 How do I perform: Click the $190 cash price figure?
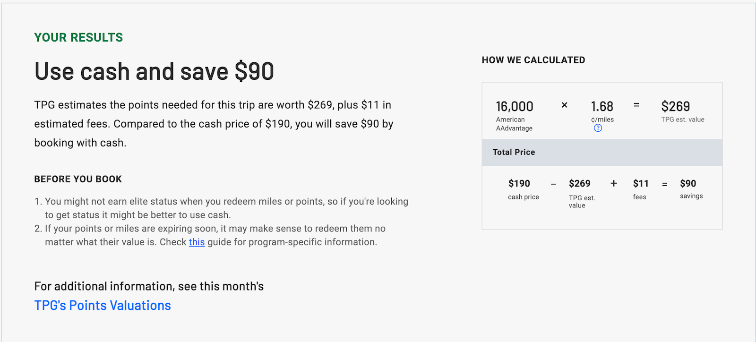519,184
